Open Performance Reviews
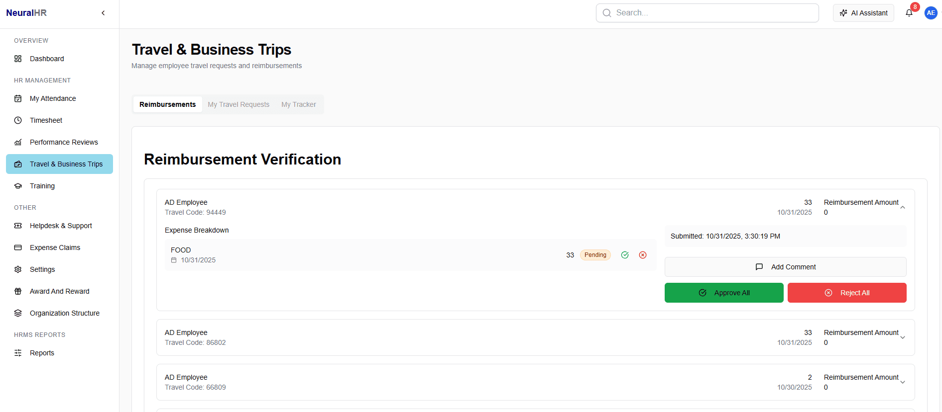This screenshot has width=942, height=412. 60,142
